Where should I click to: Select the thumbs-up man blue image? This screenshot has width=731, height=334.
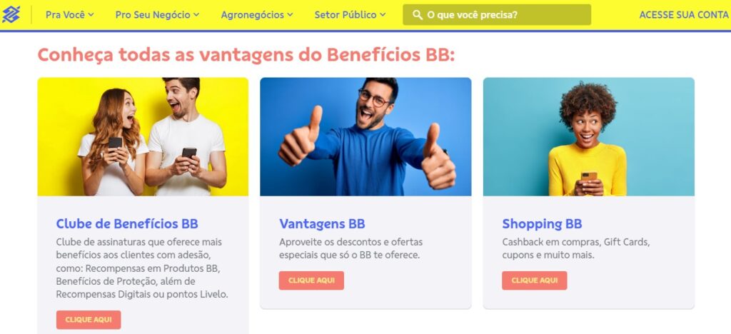[x=365, y=136]
